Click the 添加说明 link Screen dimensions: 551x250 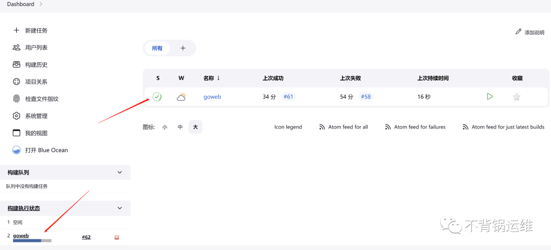click(534, 32)
